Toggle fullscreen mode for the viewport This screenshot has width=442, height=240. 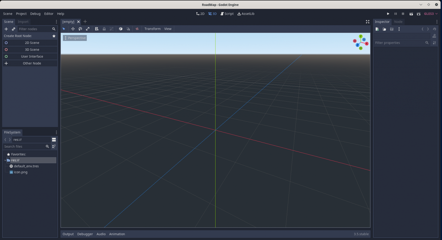tap(367, 22)
